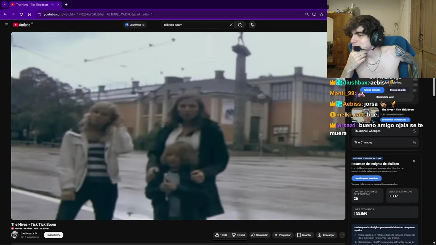Viewport: 436px width, 245px height.
Task: Click the RETURN YOUTUBE DISLIKE badge
Action: coord(367,159)
